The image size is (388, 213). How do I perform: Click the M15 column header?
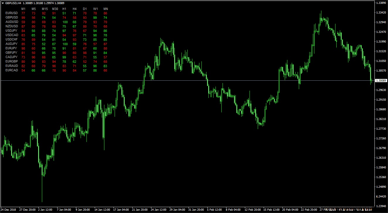[45, 9]
